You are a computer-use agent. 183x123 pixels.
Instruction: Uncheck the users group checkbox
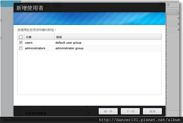click(21, 43)
